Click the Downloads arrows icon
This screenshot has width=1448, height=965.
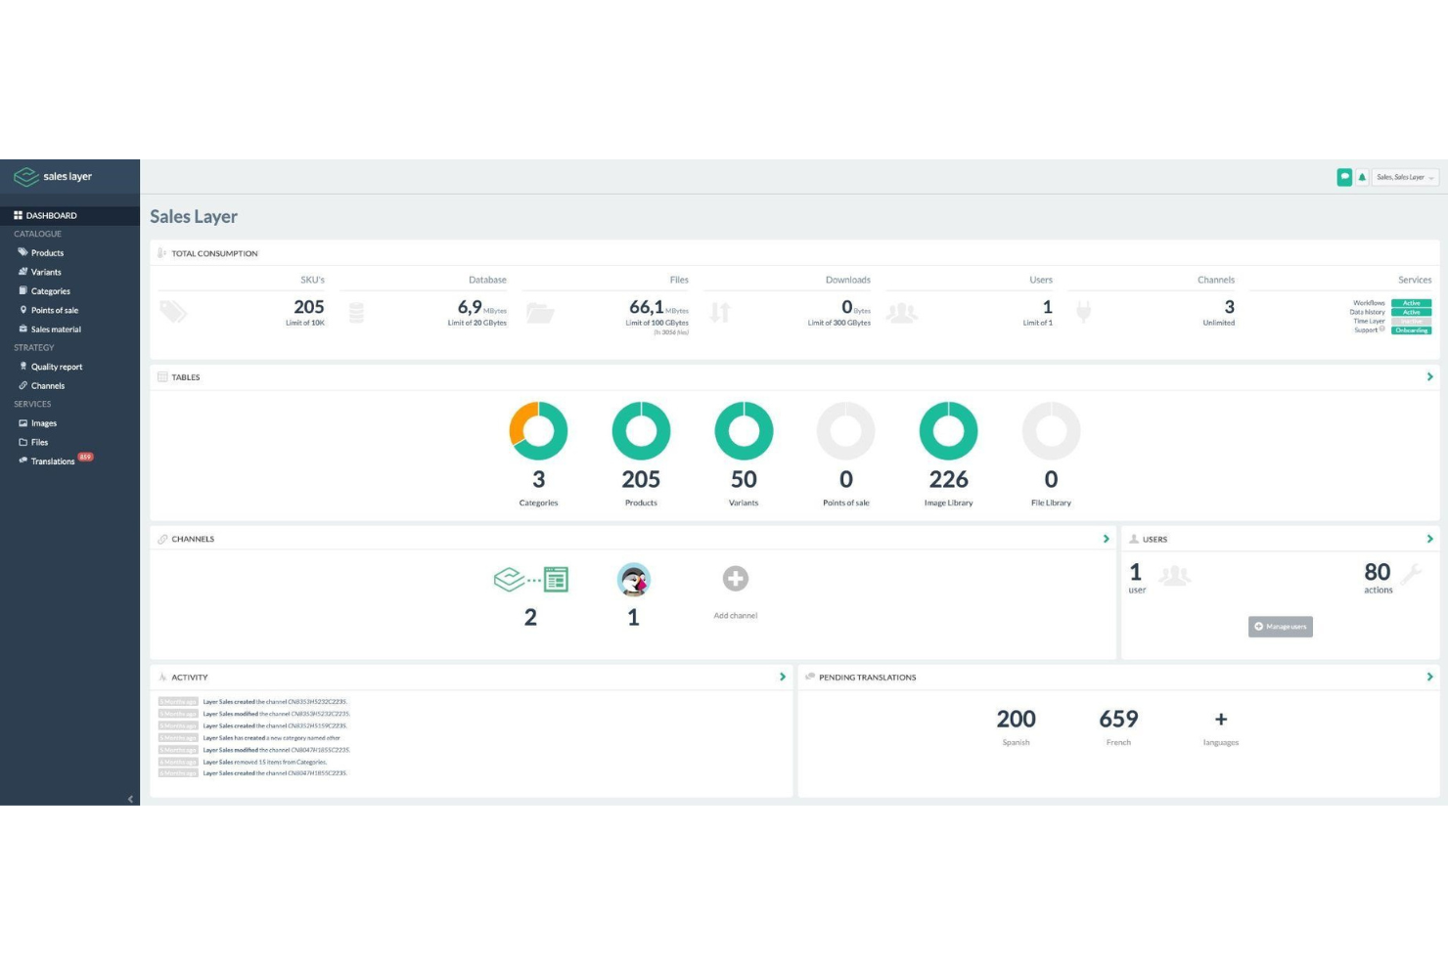click(x=720, y=313)
